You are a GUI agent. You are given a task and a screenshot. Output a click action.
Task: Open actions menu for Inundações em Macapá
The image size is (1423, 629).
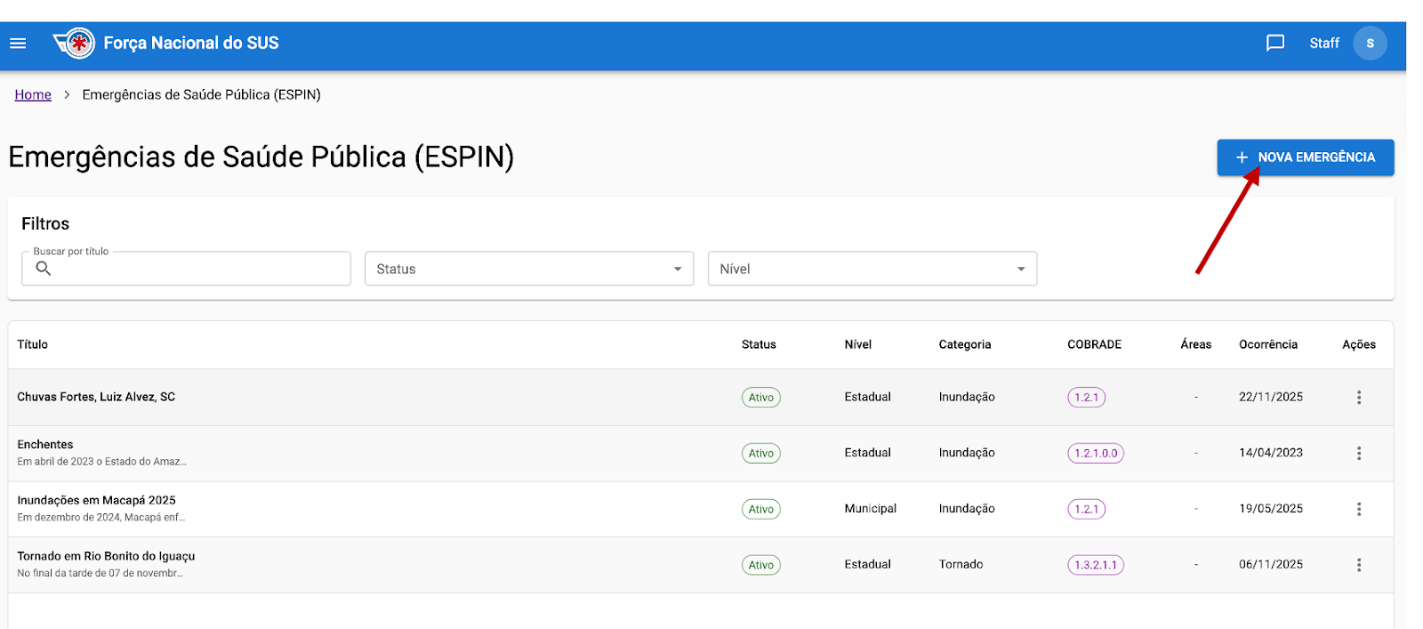click(x=1358, y=509)
